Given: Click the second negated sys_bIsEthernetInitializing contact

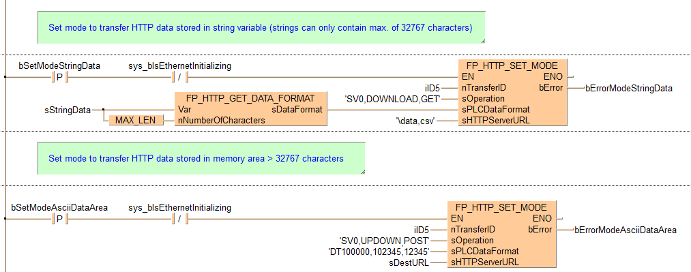Looking at the screenshot, I should [179, 219].
